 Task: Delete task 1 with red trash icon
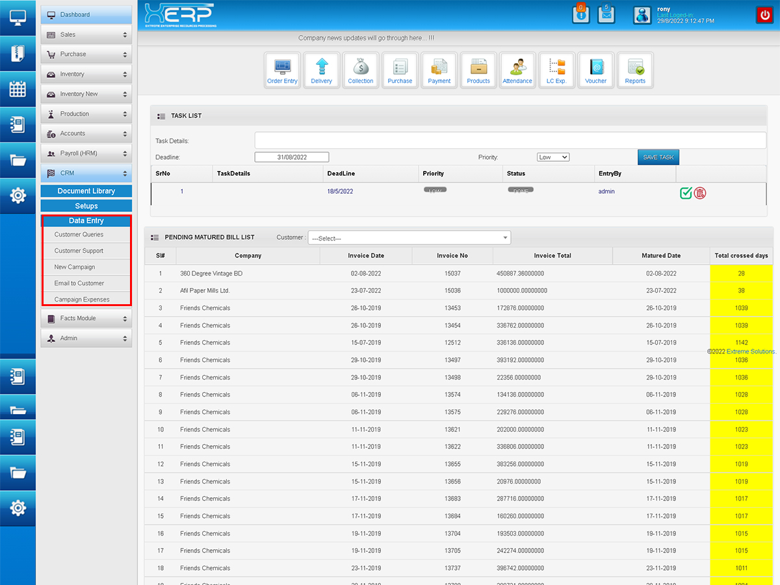700,192
